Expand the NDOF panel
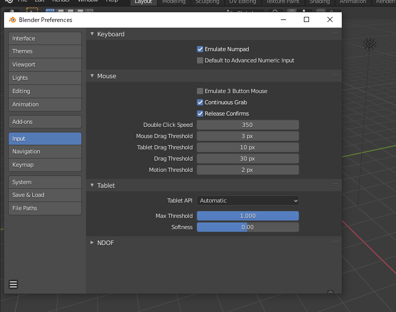 pyautogui.click(x=92, y=242)
